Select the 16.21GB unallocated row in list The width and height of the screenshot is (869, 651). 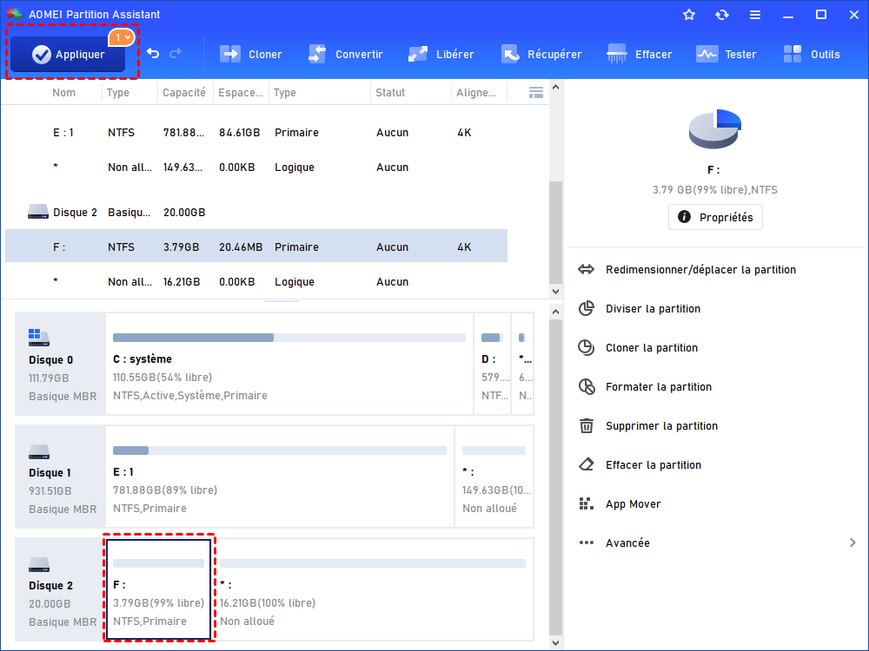(x=256, y=281)
